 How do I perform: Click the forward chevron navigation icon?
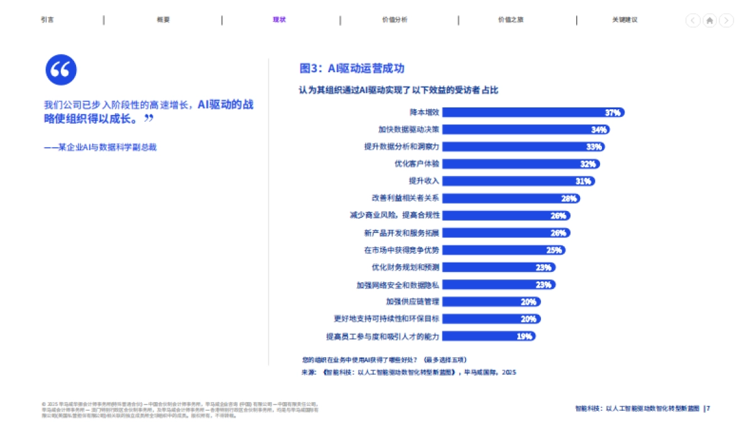pyautogui.click(x=726, y=20)
